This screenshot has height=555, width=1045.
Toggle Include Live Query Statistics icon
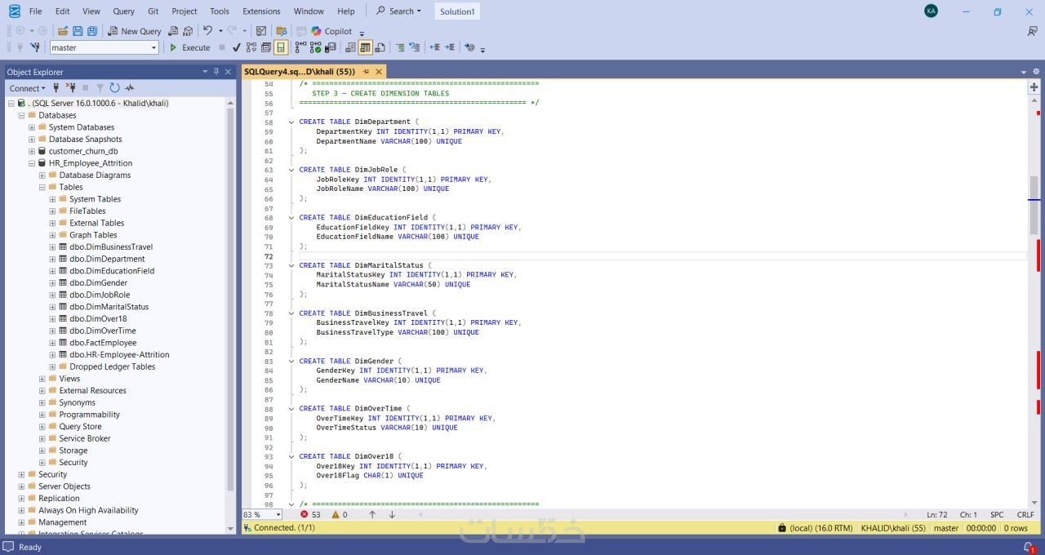click(315, 47)
